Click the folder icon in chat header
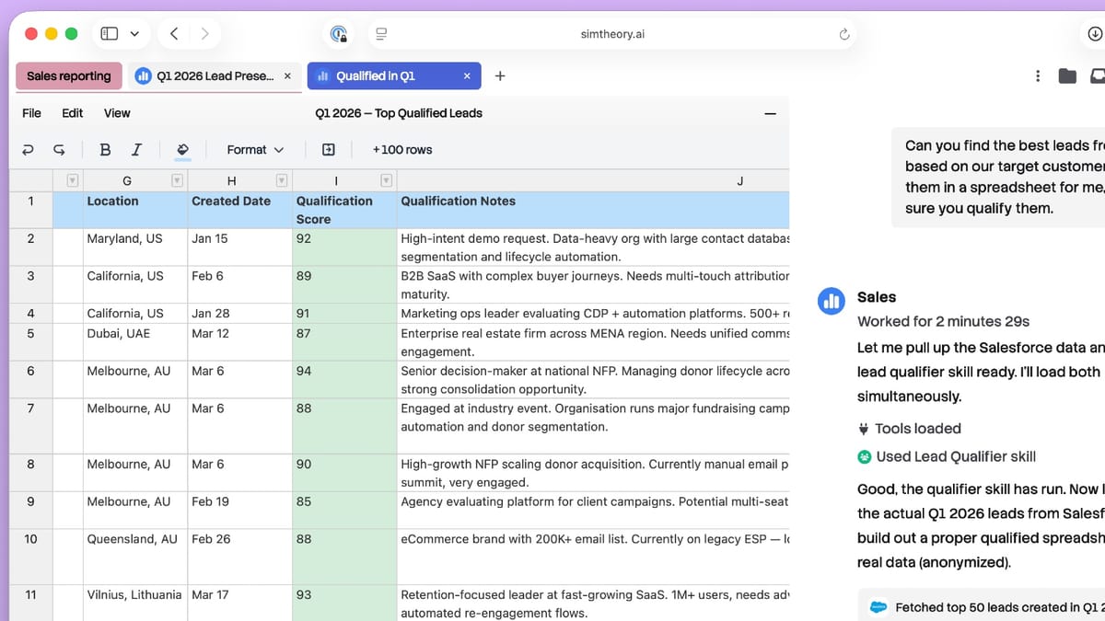1105x621 pixels. pyautogui.click(x=1067, y=75)
